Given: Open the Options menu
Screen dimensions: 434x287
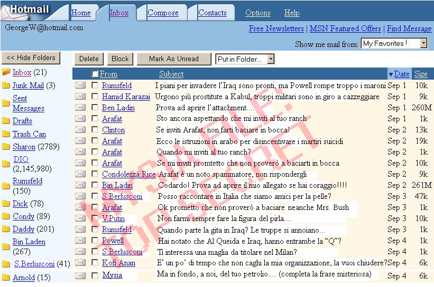Looking at the screenshot, I should (257, 13).
